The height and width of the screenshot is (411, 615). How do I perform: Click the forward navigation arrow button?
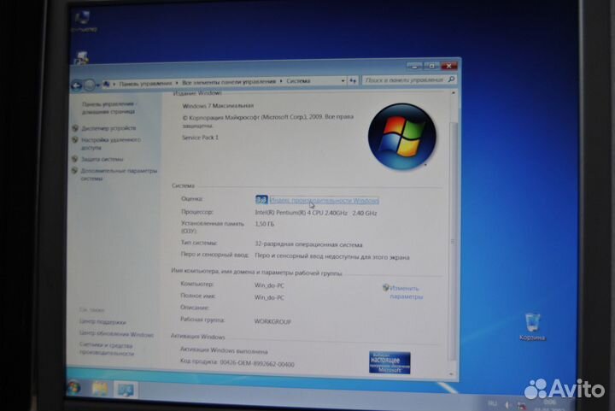90,85
